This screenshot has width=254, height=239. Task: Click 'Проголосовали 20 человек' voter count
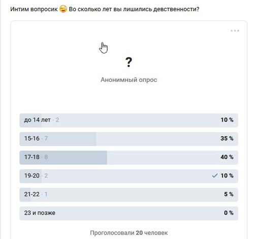tap(129, 233)
